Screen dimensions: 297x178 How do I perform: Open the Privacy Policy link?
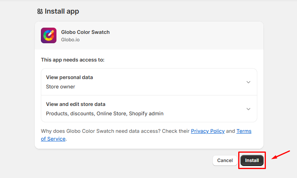(207, 131)
